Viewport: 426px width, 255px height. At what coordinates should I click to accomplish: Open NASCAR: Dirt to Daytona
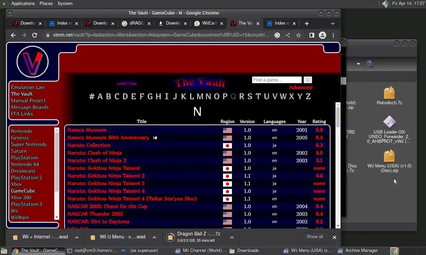point(98,222)
